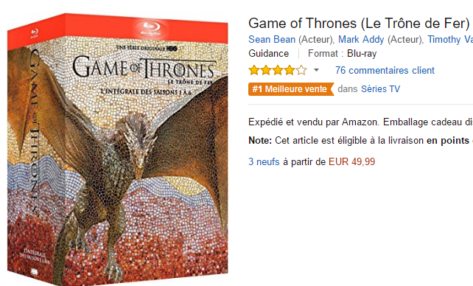The height and width of the screenshot is (286, 473).
Task: Click the Game of Thrones logo on the cover
Action: [x=144, y=67]
